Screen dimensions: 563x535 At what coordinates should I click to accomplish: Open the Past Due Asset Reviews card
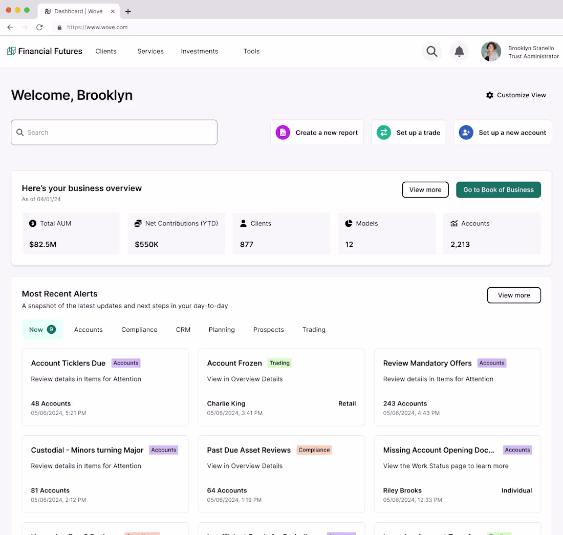click(x=281, y=474)
